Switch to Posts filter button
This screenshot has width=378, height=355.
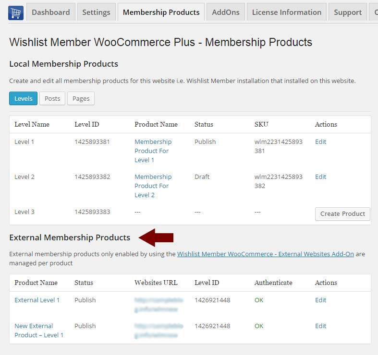coord(52,98)
